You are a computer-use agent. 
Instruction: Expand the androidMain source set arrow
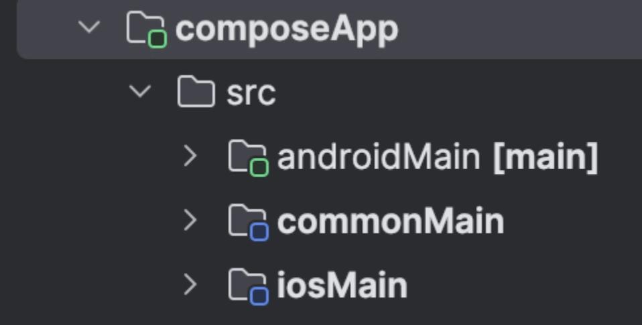(190, 156)
